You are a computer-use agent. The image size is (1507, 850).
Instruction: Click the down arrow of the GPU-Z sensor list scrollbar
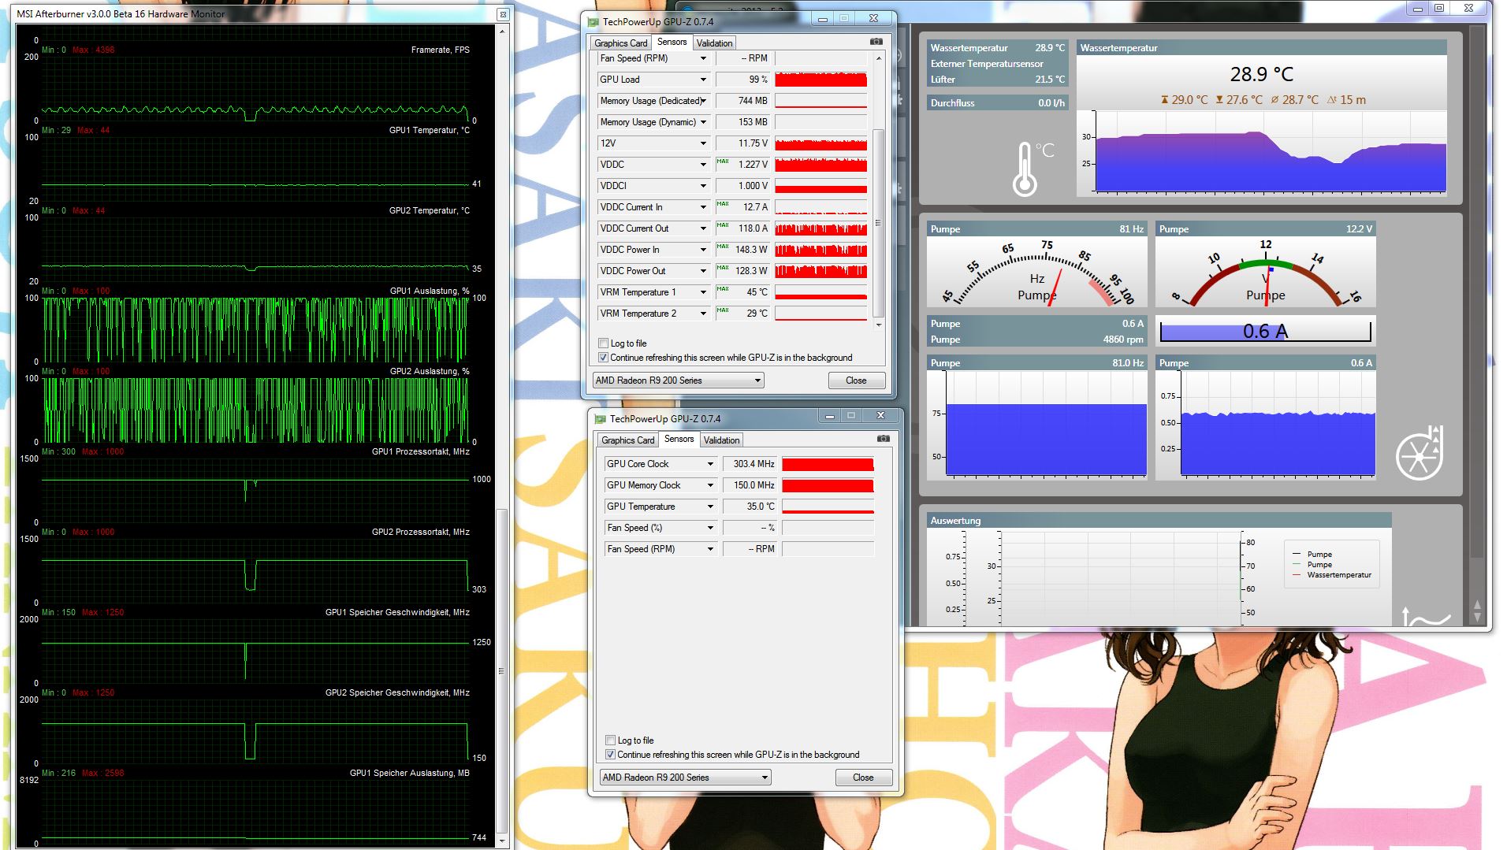click(x=879, y=324)
